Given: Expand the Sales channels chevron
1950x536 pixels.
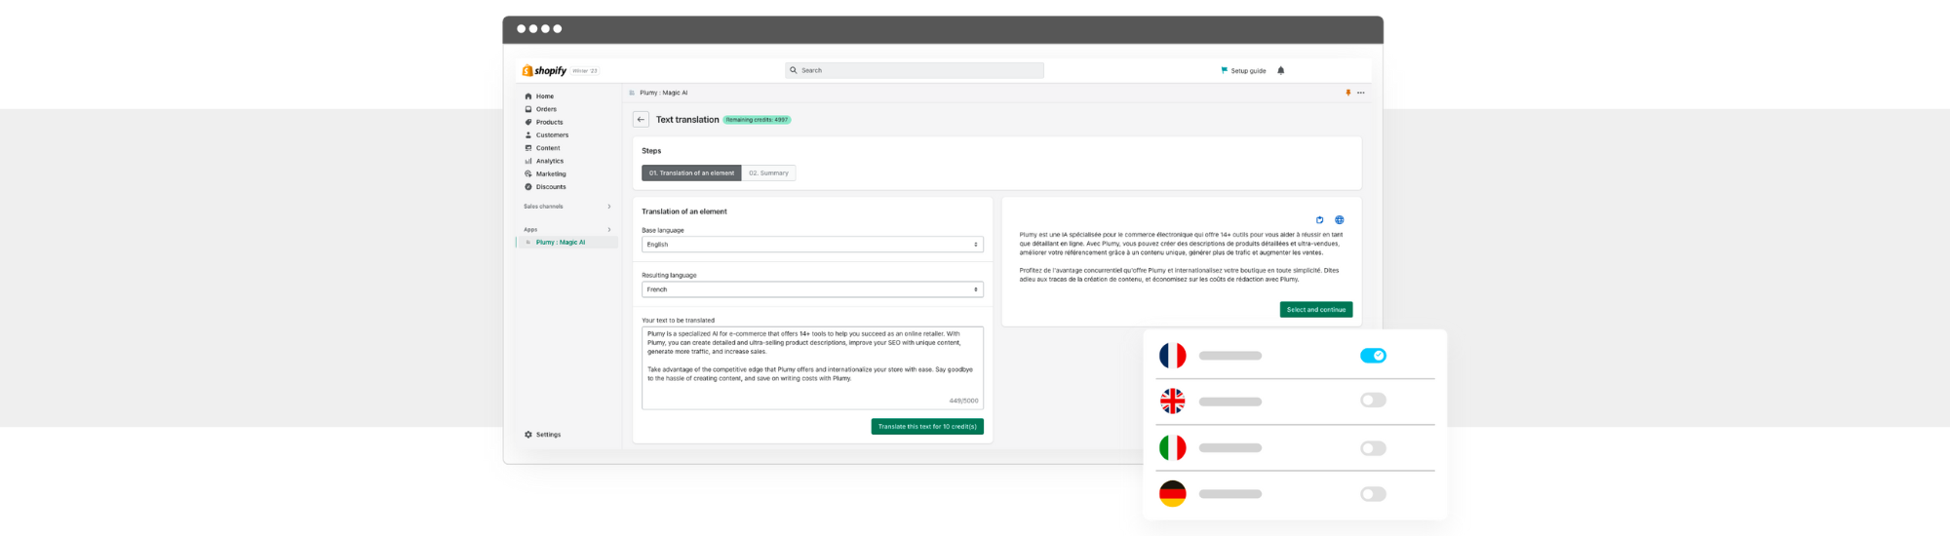Looking at the screenshot, I should [609, 207].
